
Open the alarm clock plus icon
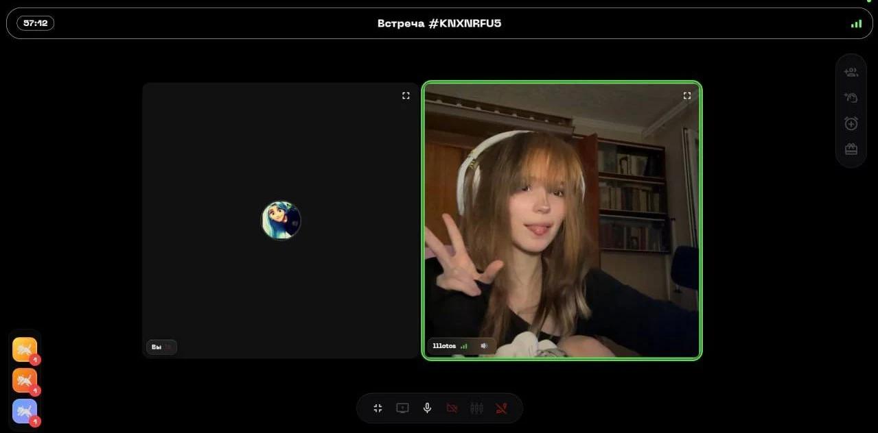[851, 123]
